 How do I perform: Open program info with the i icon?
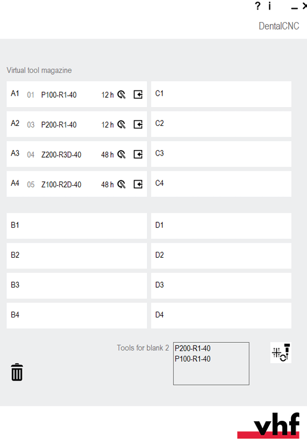pyautogui.click(x=269, y=6)
